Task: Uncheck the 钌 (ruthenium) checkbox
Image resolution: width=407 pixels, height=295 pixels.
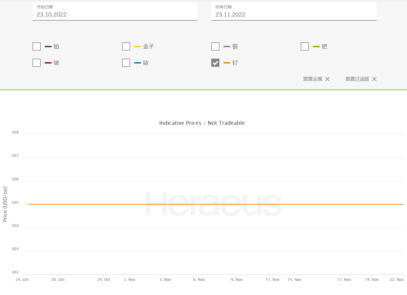Action: [215, 63]
